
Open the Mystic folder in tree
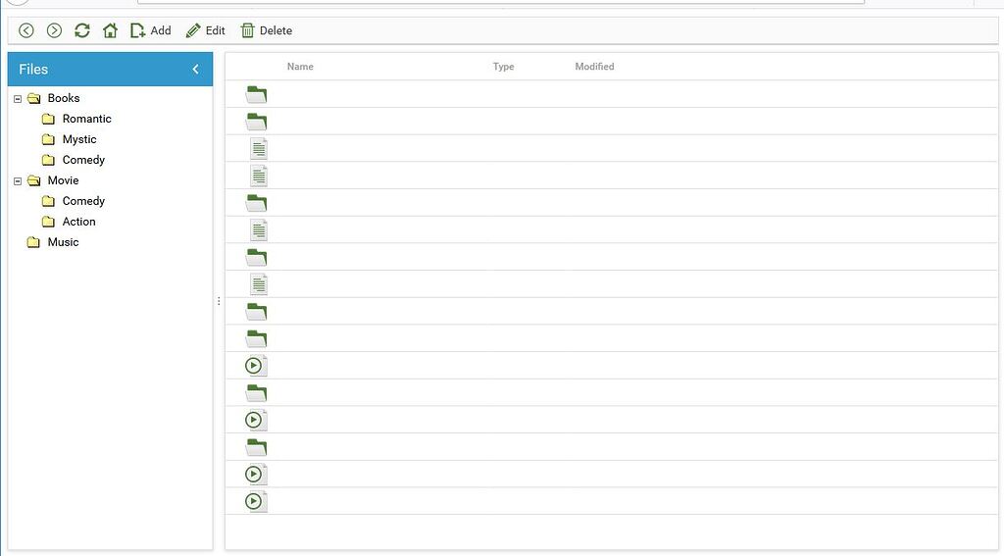[79, 139]
